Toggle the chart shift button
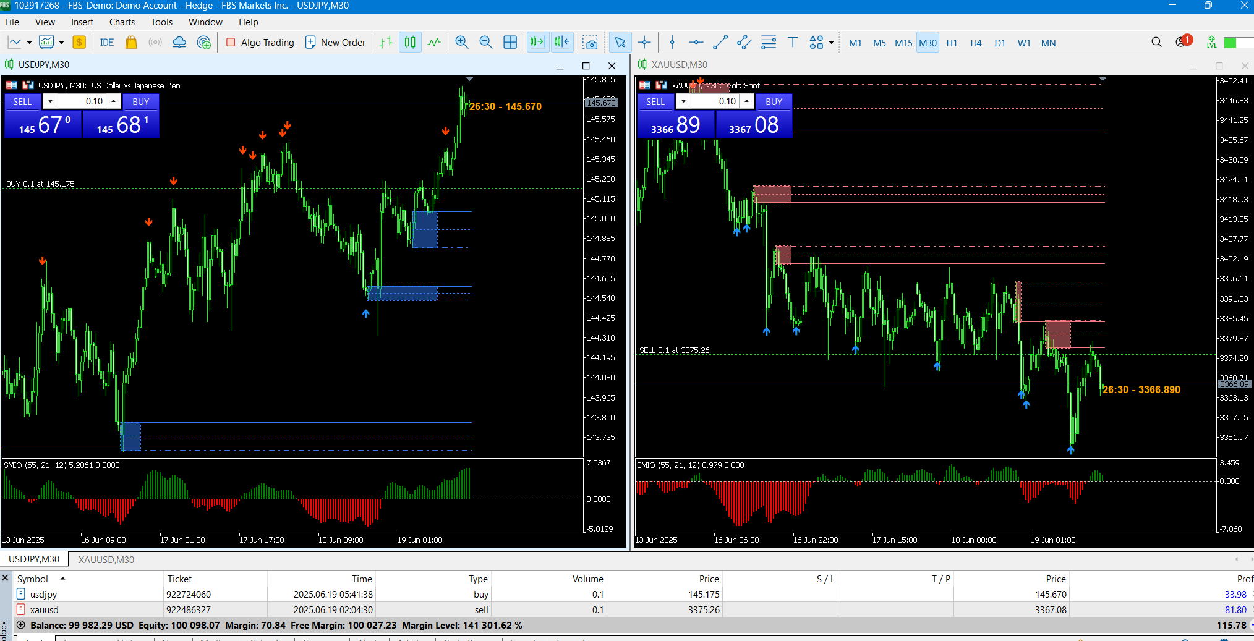1254x641 pixels. tap(562, 43)
